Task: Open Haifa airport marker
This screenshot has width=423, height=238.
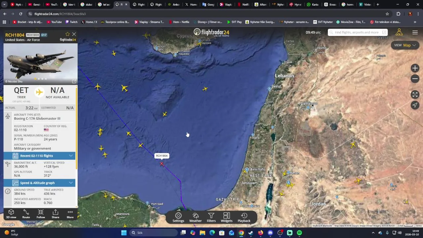Action: click(253, 135)
